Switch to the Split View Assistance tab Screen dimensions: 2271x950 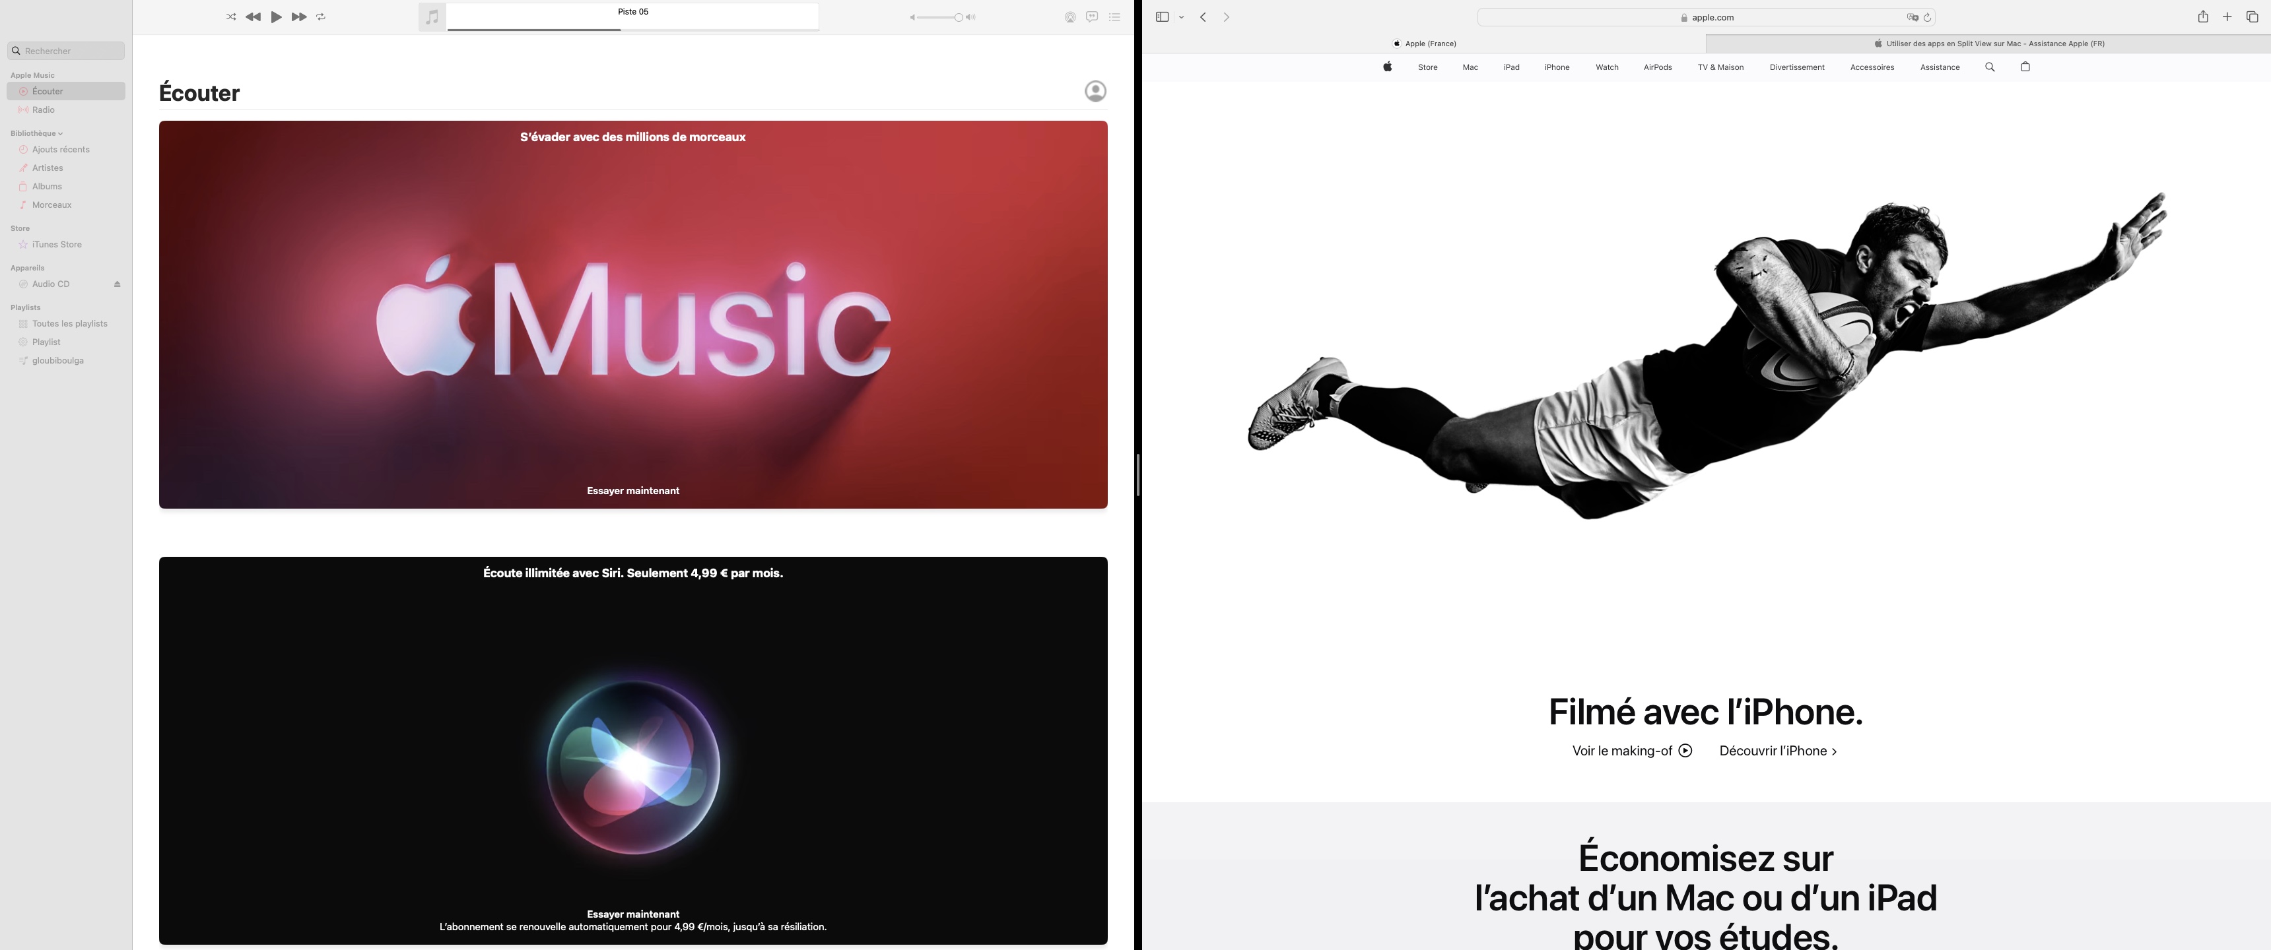(1988, 43)
